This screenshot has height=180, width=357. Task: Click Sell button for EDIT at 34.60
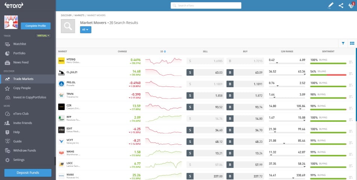coord(205,130)
